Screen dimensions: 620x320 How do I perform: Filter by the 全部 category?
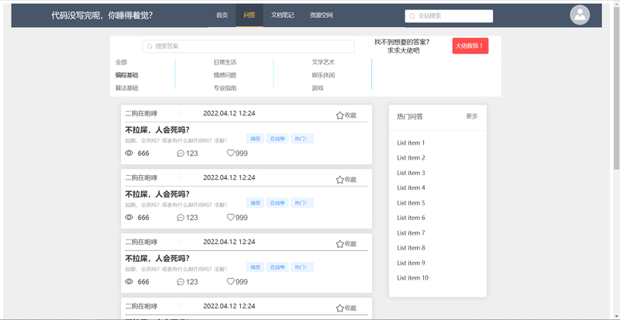(x=122, y=63)
